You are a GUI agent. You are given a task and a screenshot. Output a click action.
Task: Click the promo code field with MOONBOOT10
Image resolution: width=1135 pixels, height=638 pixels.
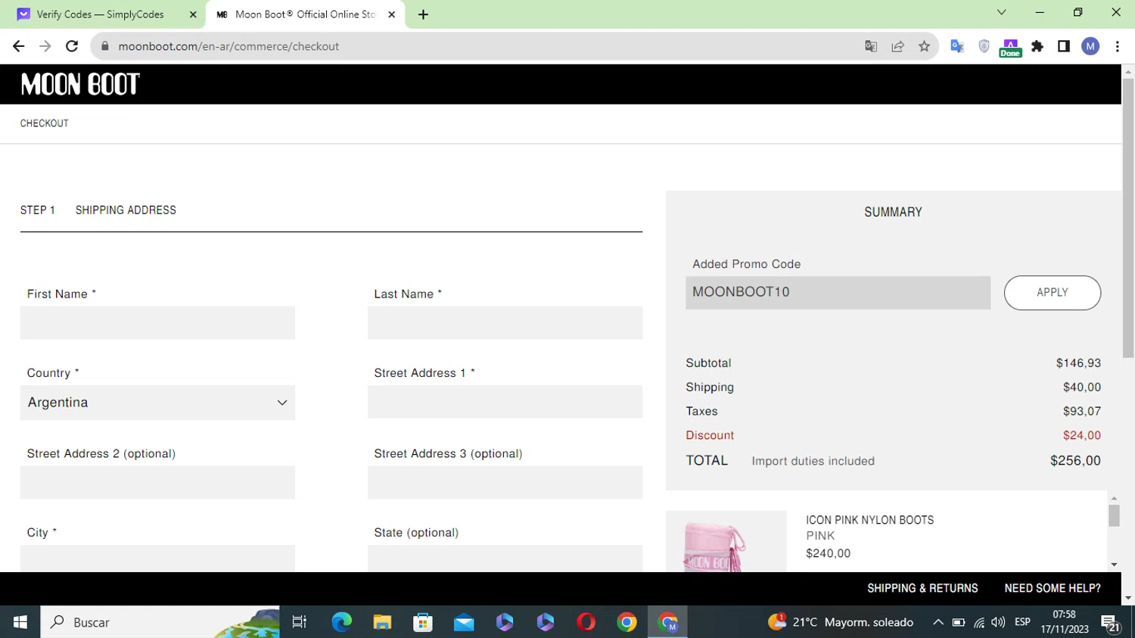point(838,293)
